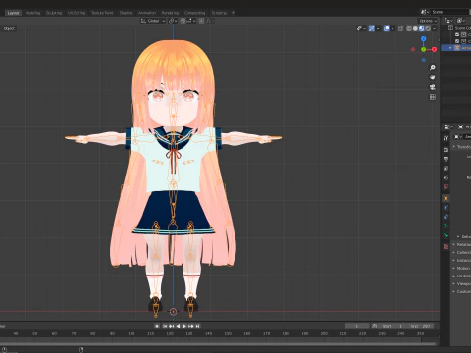
Task: Open the Texture Paint workspace tab
Action: (102, 13)
